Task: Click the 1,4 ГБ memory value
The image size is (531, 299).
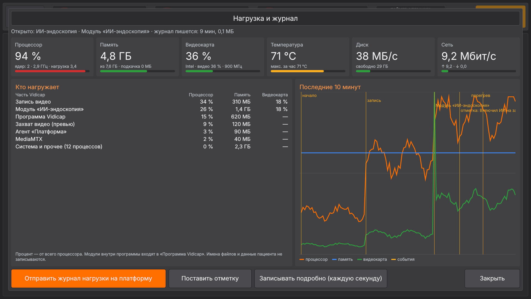Action: tap(243, 109)
